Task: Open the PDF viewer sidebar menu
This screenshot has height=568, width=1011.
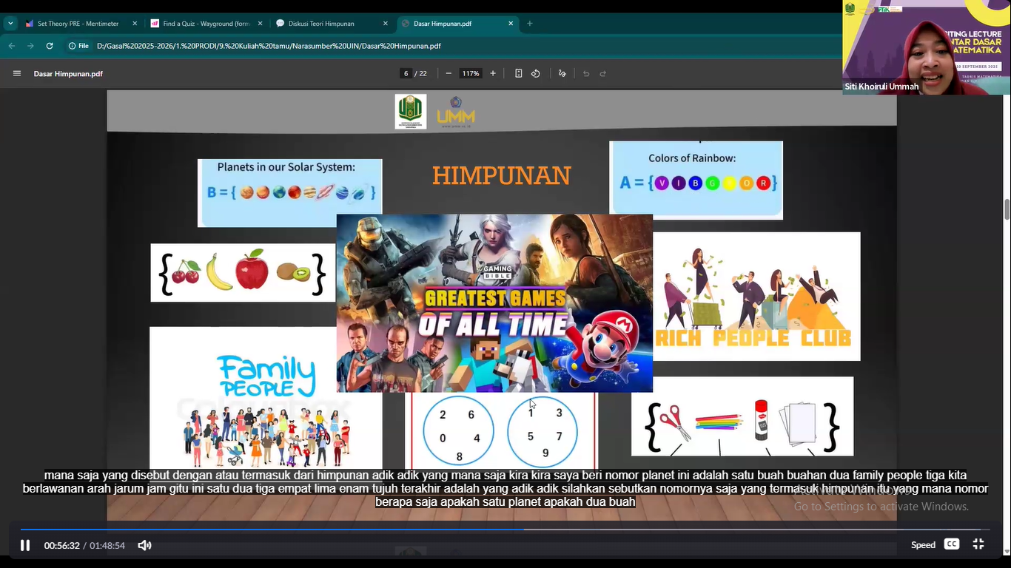Action: (x=17, y=73)
